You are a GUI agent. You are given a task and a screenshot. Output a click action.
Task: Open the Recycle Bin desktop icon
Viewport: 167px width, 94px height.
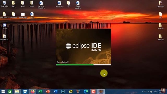pyautogui.click(x=4, y=4)
